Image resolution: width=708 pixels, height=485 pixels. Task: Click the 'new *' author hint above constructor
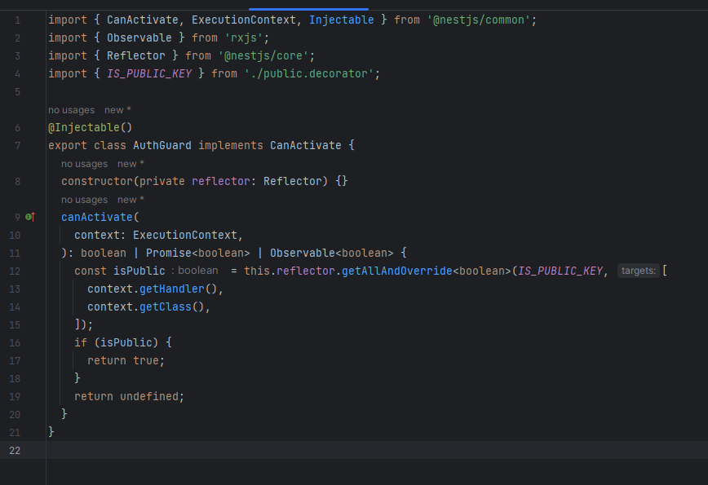(x=131, y=164)
